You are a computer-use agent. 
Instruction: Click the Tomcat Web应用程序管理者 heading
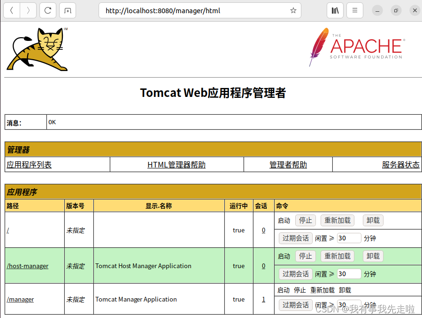[213, 93]
